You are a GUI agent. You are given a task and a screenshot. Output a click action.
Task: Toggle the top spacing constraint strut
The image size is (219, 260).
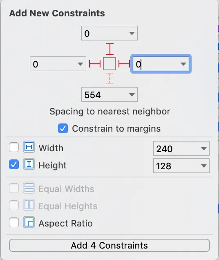[x=110, y=49]
